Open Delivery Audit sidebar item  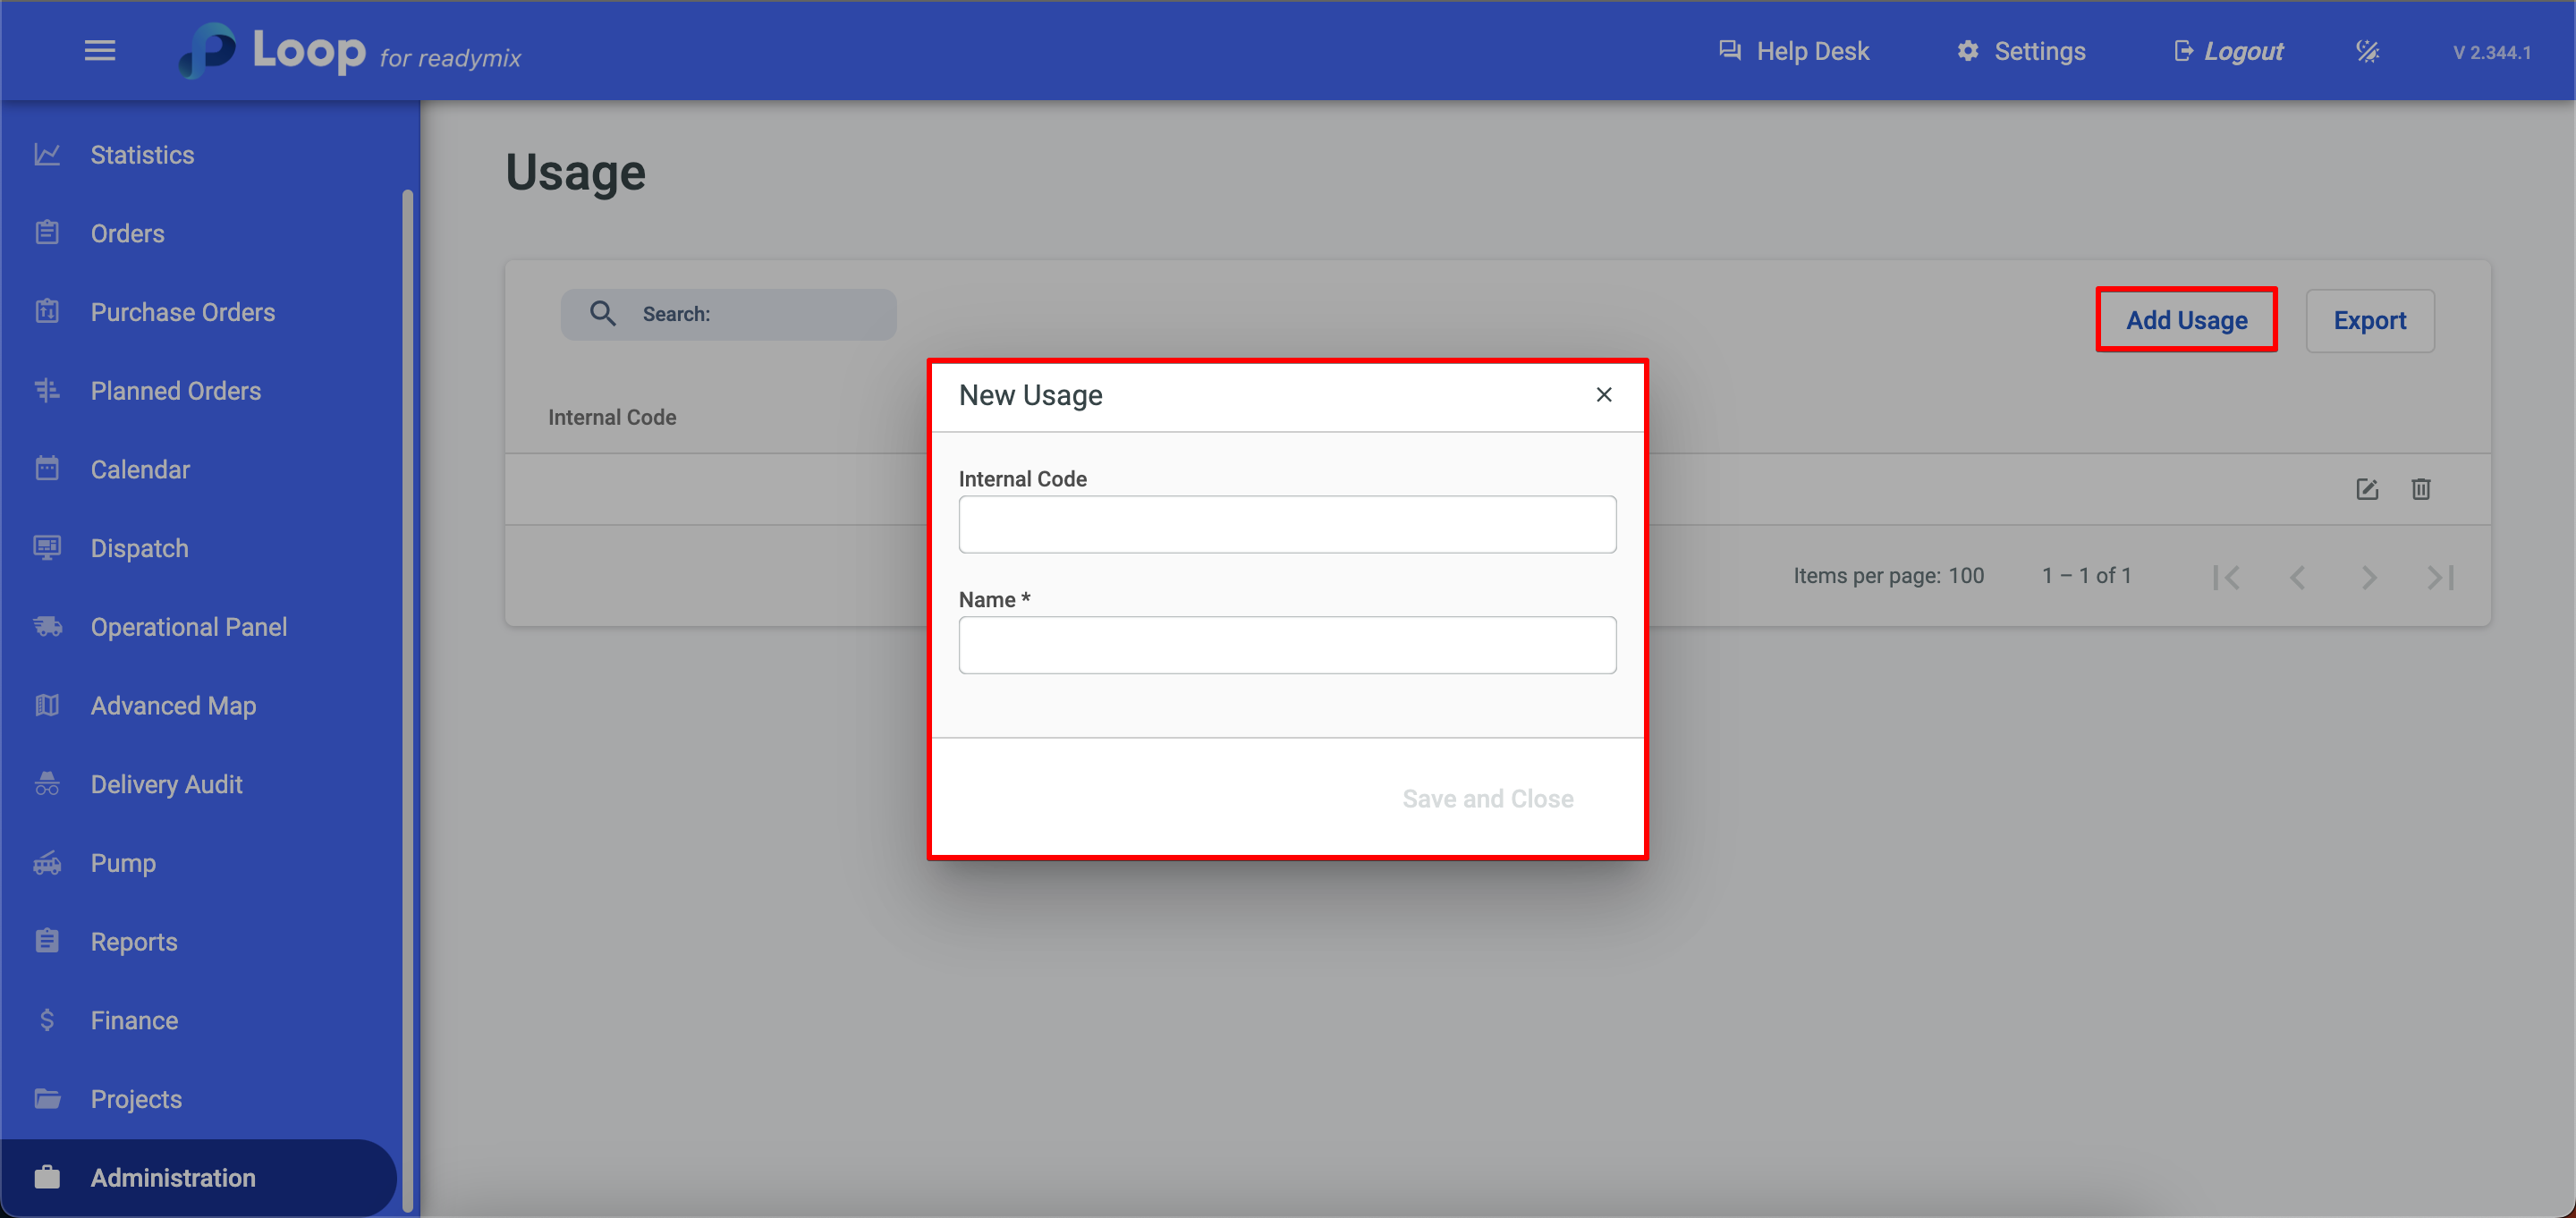pos(166,784)
